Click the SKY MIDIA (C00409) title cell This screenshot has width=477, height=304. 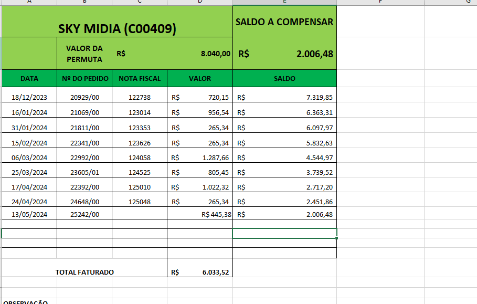(116, 29)
